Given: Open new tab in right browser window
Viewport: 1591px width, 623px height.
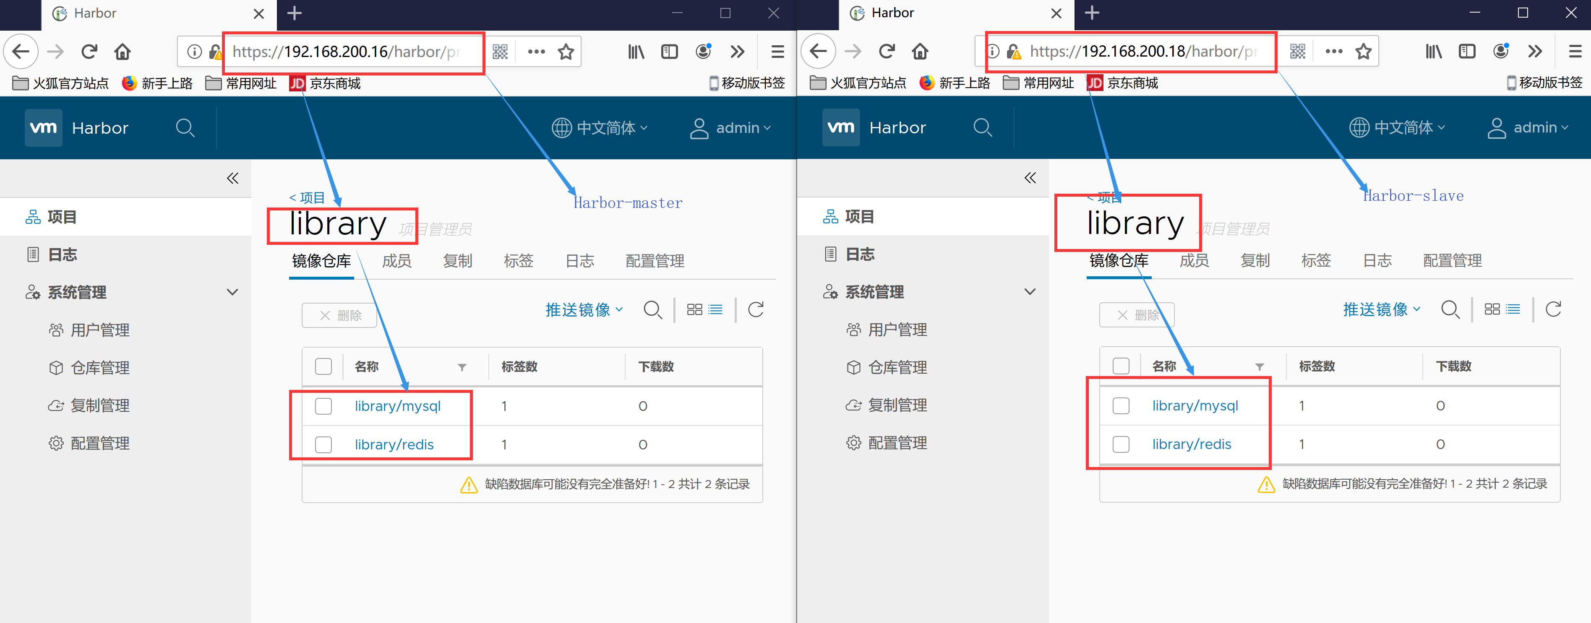Looking at the screenshot, I should [x=1092, y=13].
